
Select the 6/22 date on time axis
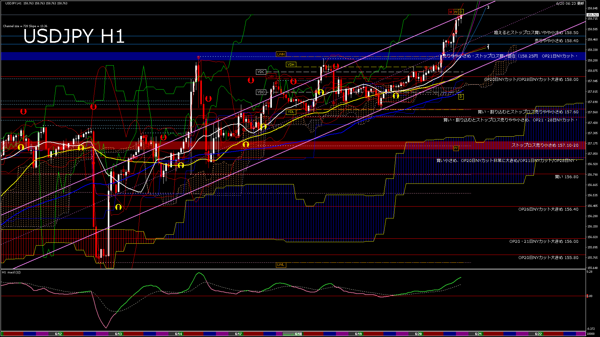538,334
